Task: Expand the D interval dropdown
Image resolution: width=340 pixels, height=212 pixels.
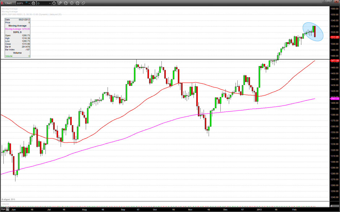Action: (x=50, y=3)
